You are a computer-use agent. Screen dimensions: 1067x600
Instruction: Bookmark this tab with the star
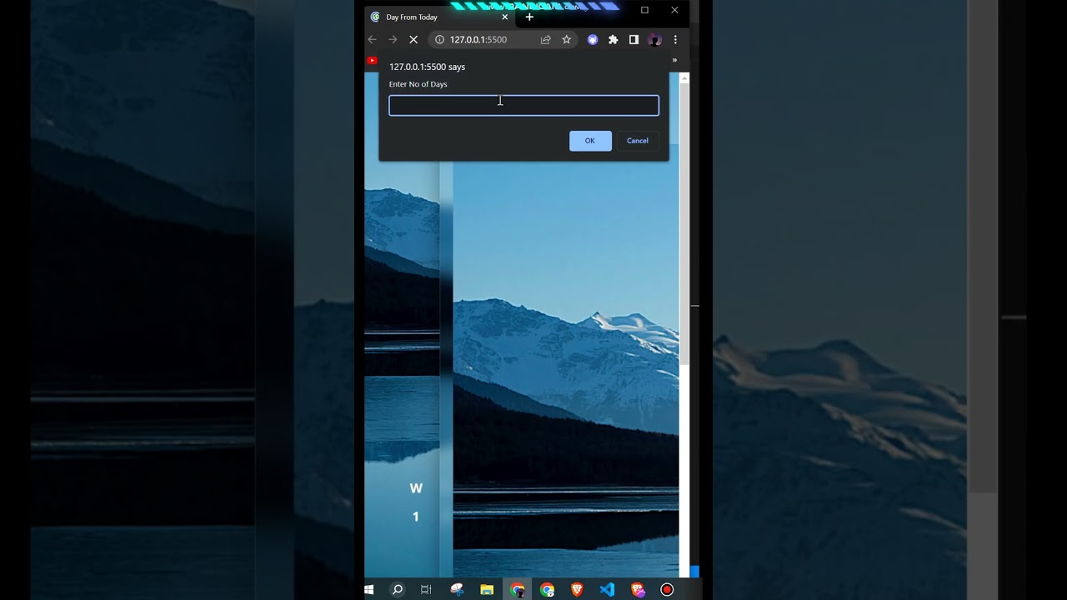pyautogui.click(x=566, y=39)
